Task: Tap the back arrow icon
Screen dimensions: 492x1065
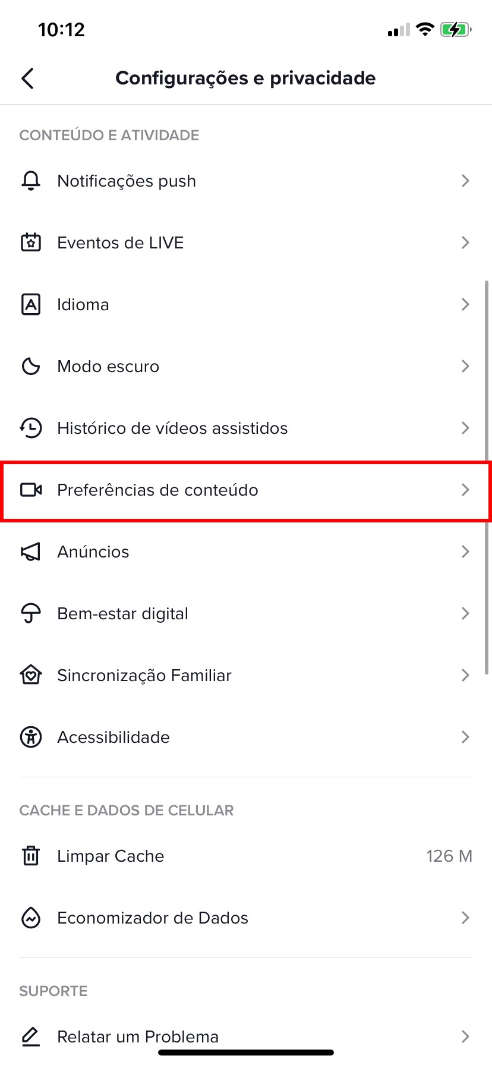Action: pos(28,78)
